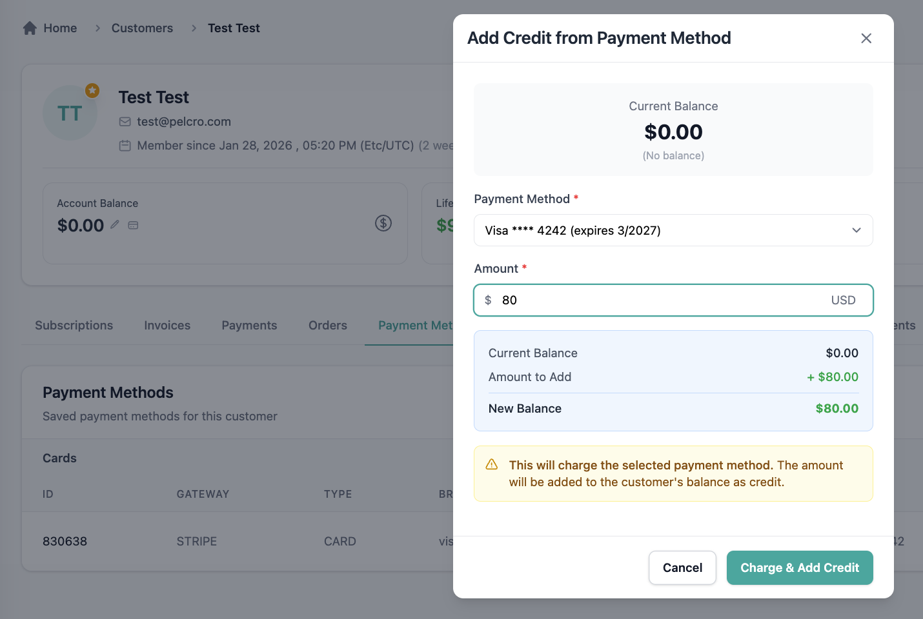Click the envelope icon next to email
Viewport: 923px width, 619px height.
click(x=125, y=122)
